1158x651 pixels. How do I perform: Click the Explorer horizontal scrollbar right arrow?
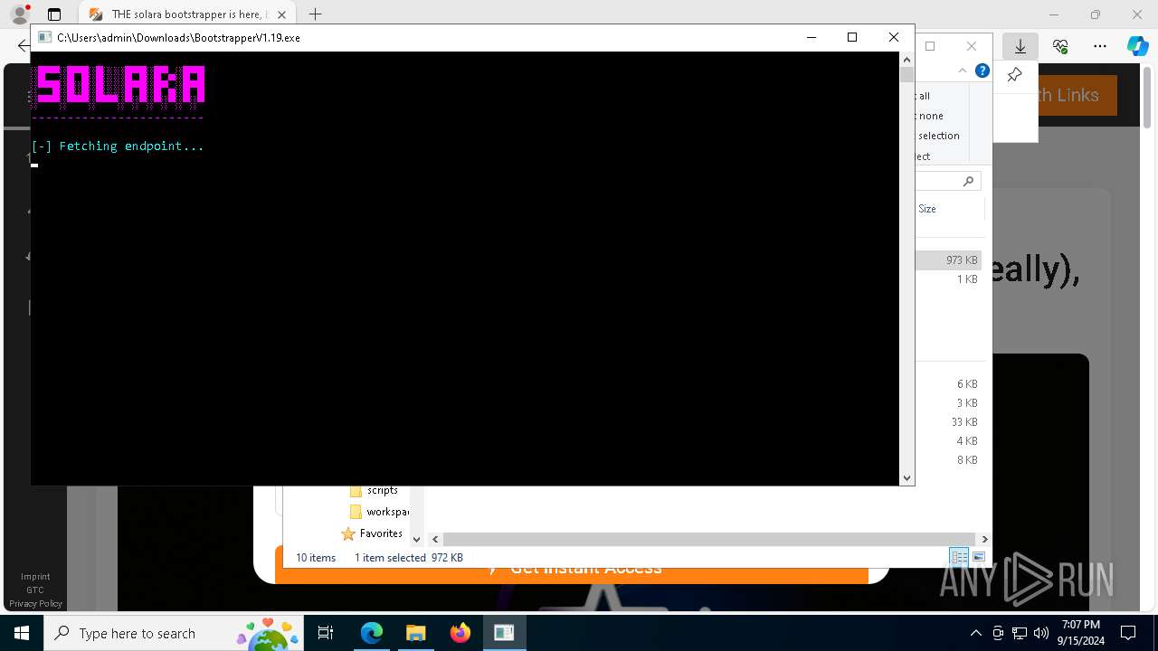(x=984, y=539)
